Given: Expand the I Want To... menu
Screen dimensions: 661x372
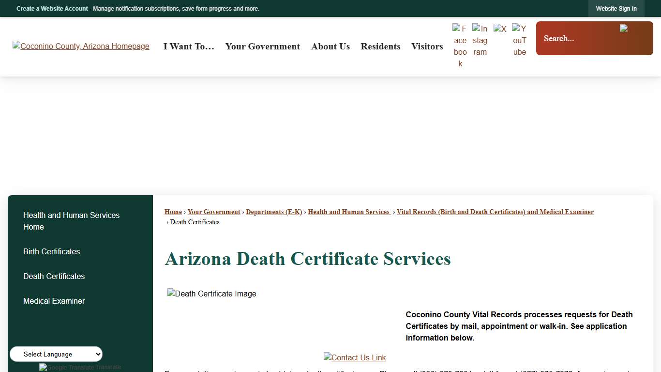Looking at the screenshot, I should tap(189, 46).
